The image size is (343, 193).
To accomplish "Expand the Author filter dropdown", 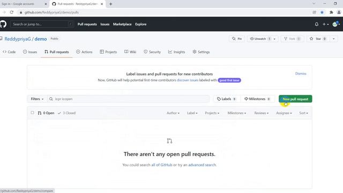I will pyautogui.click(x=173, y=113).
